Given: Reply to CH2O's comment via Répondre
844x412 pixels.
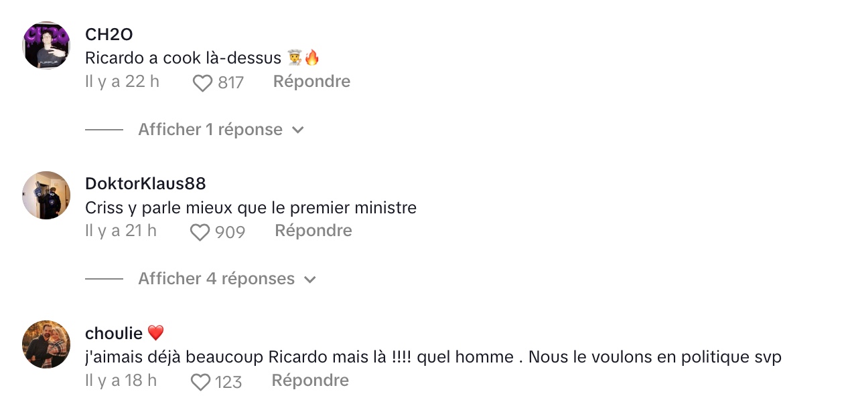Looking at the screenshot, I should (x=311, y=82).
